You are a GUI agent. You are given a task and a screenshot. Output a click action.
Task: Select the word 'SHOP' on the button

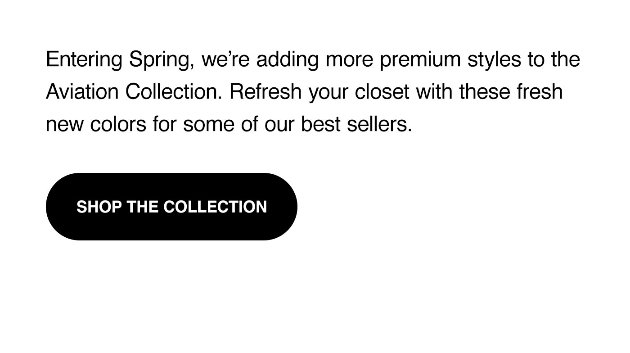pos(99,207)
